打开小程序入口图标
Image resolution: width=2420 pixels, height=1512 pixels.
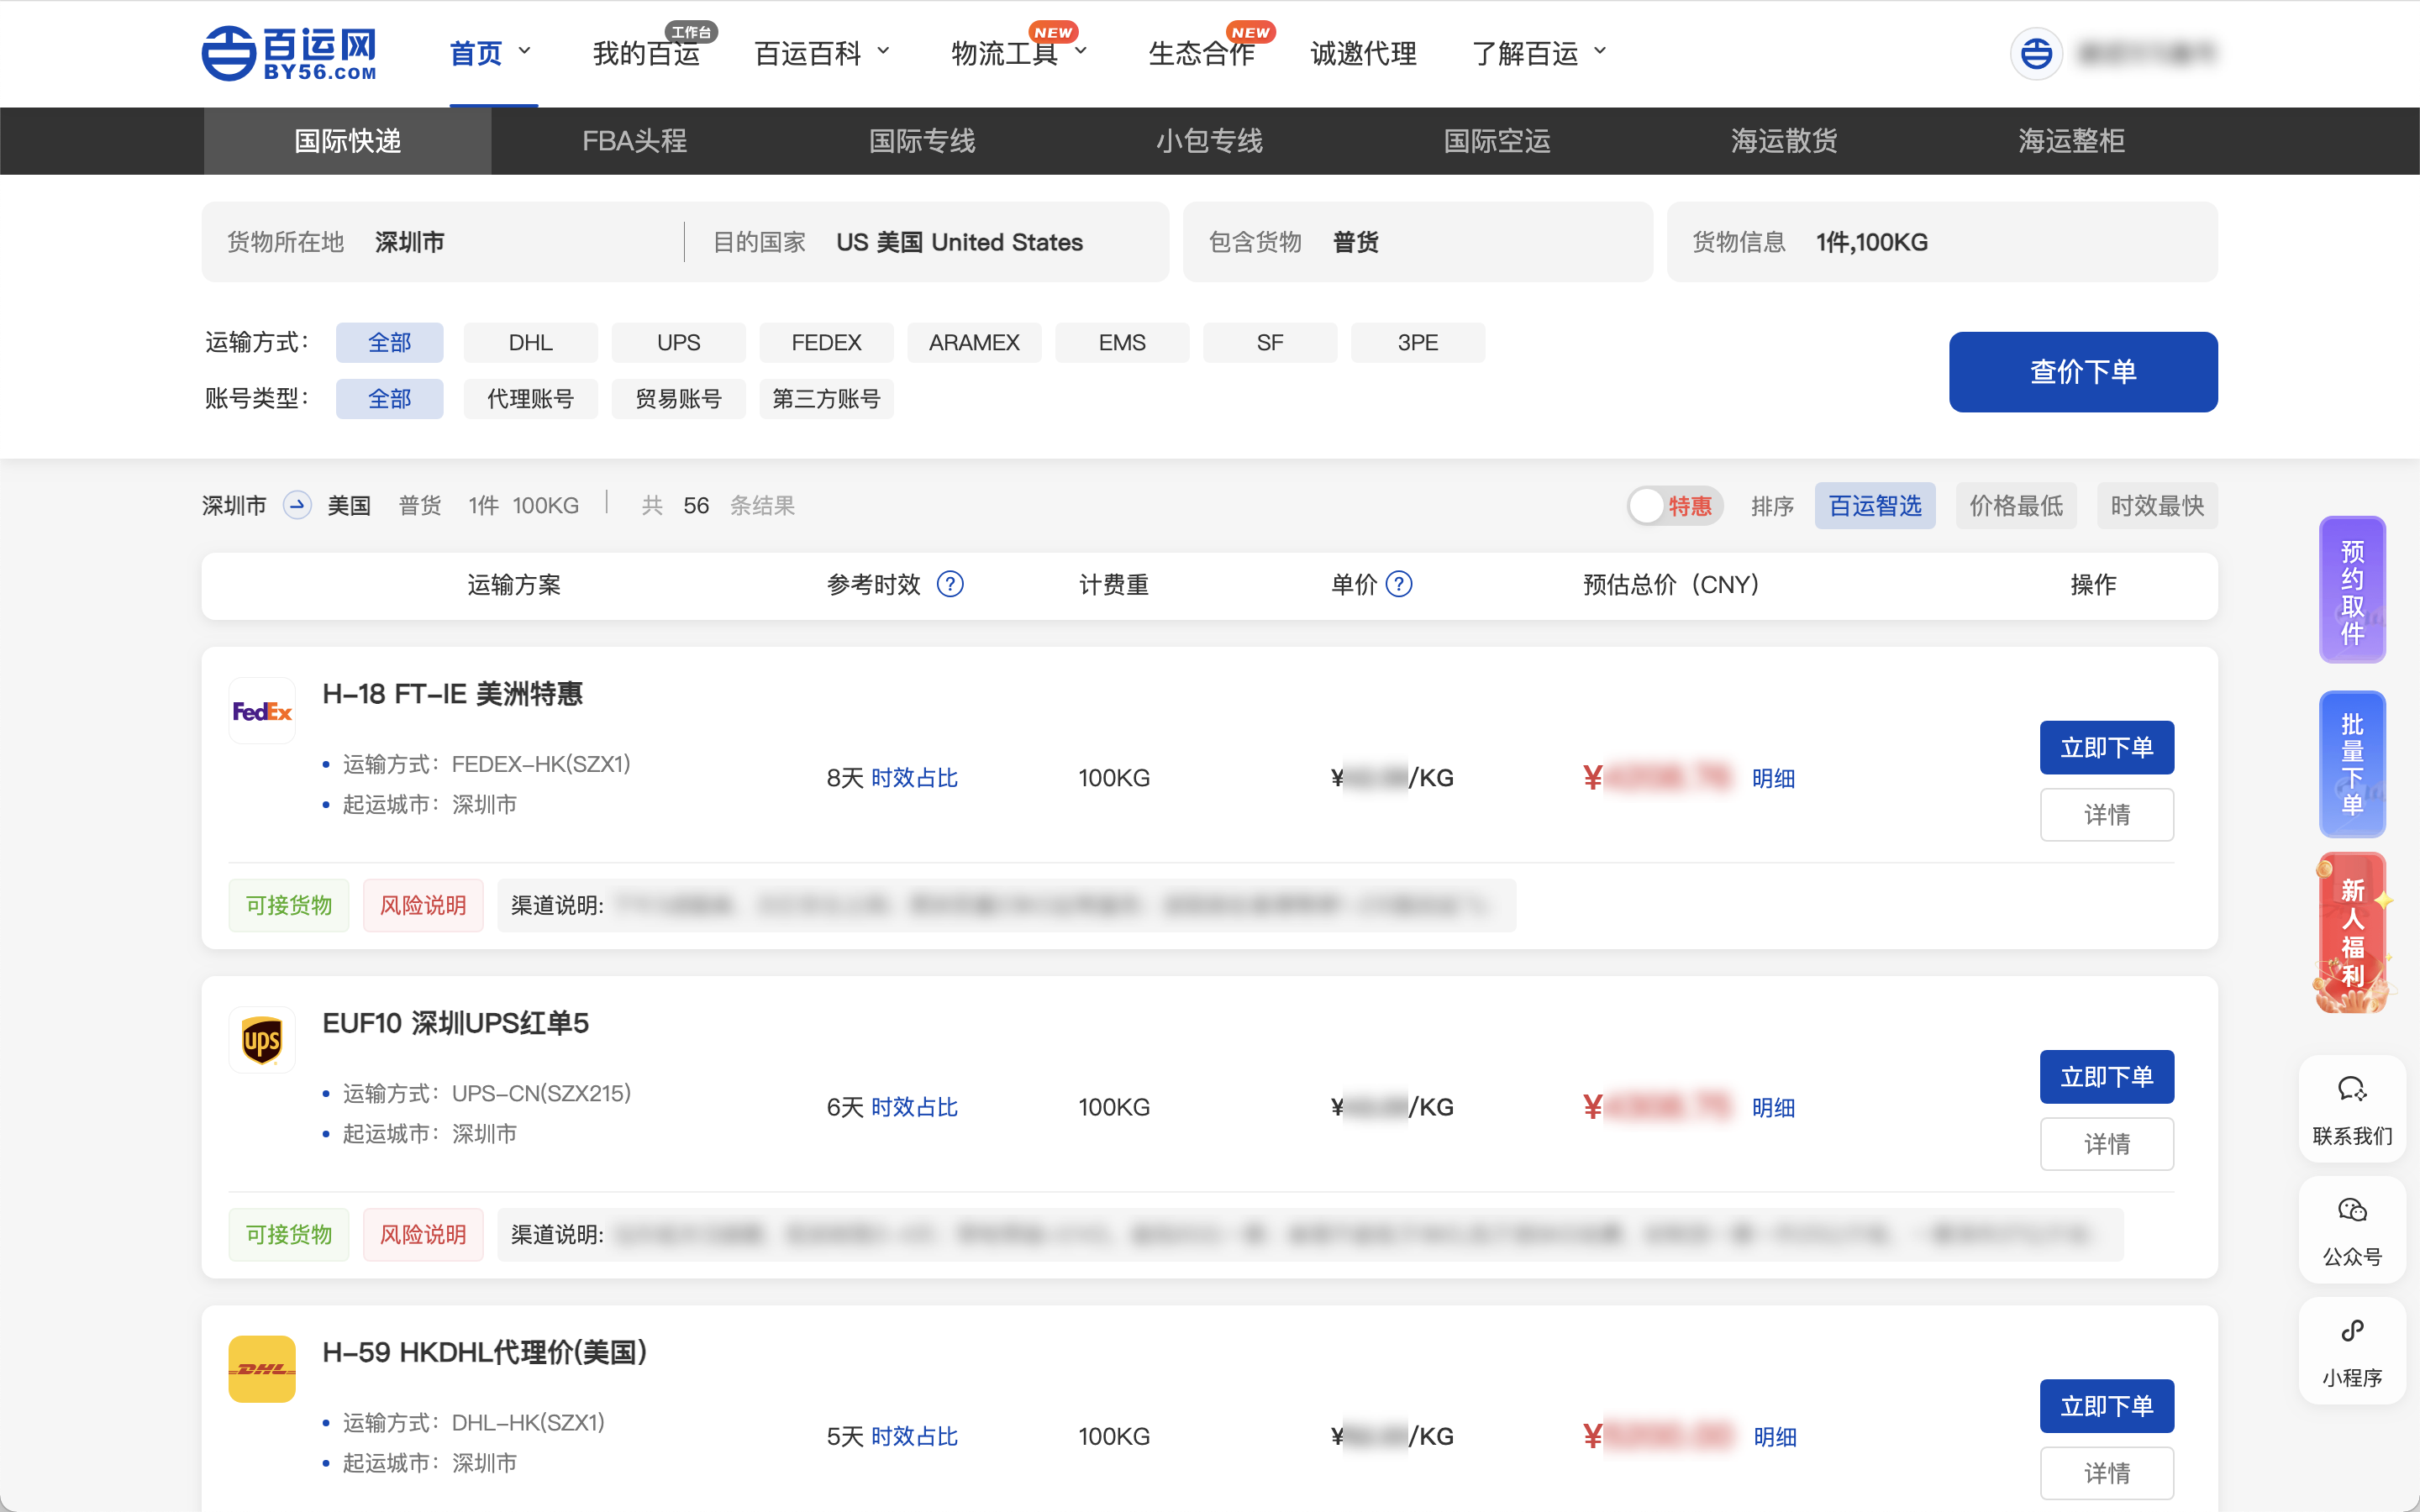pos(2351,1330)
